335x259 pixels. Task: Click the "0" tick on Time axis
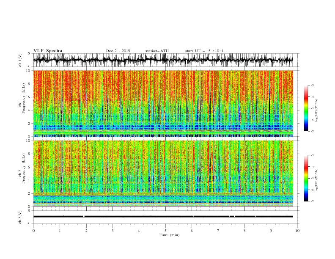click(x=33, y=231)
